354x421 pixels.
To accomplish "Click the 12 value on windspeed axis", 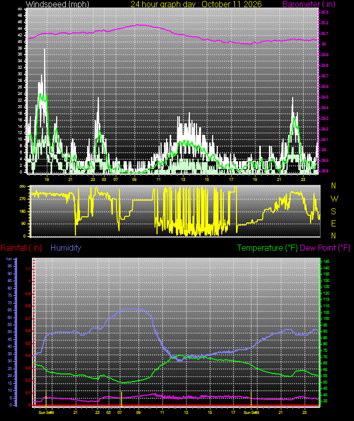I will (20, 132).
